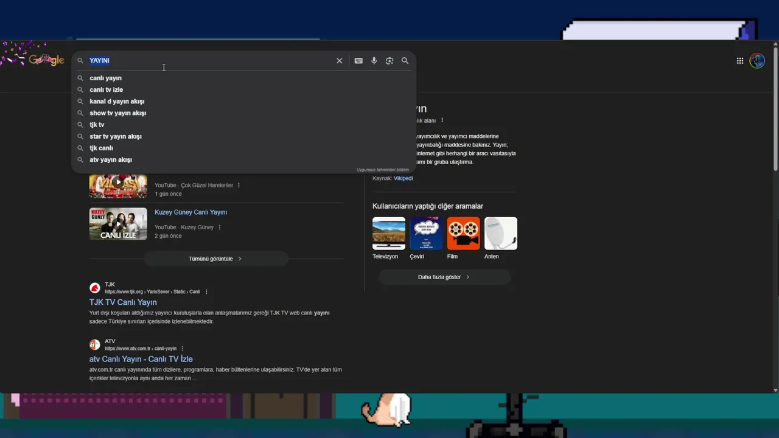Click 'Kullanıcıların yaptığı diğer aramalar' heading
The width and height of the screenshot is (779, 438).
pos(428,206)
